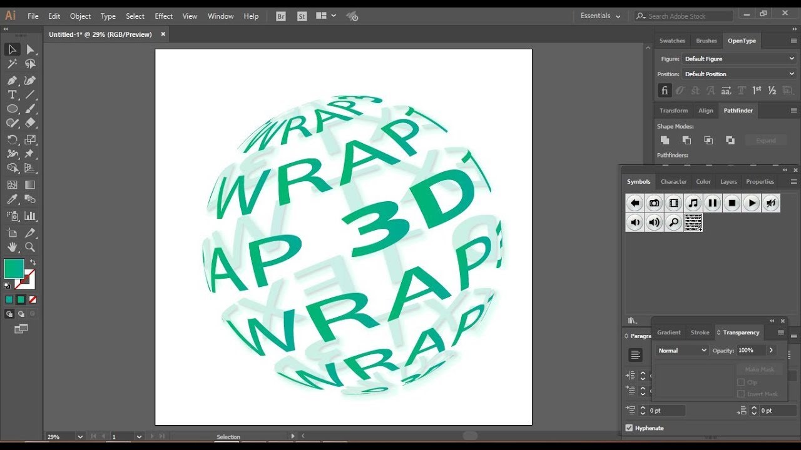Open the Swatches panel tab
This screenshot has width=801, height=450.
672,41
